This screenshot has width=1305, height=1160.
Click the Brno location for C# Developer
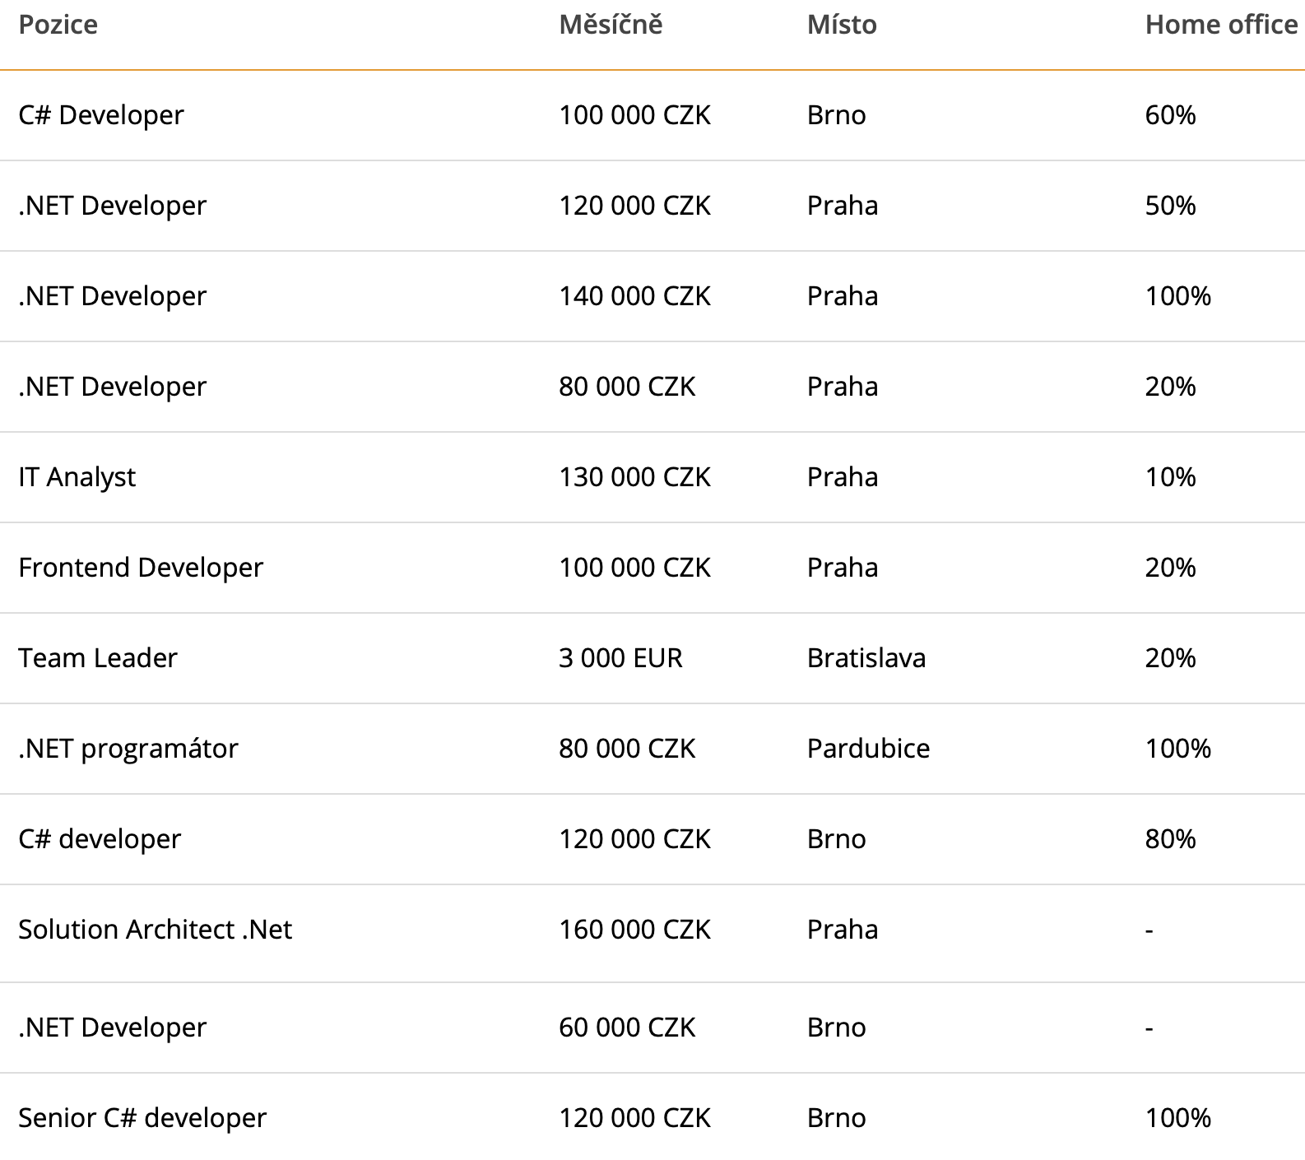click(x=836, y=115)
